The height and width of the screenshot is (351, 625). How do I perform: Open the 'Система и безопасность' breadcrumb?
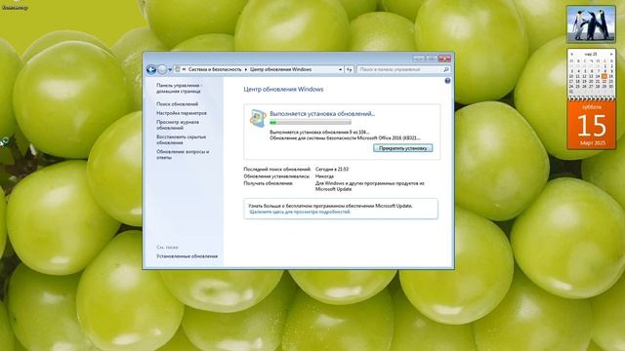point(215,69)
